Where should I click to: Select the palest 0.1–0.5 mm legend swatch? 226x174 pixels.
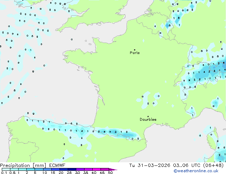(x=6, y=169)
